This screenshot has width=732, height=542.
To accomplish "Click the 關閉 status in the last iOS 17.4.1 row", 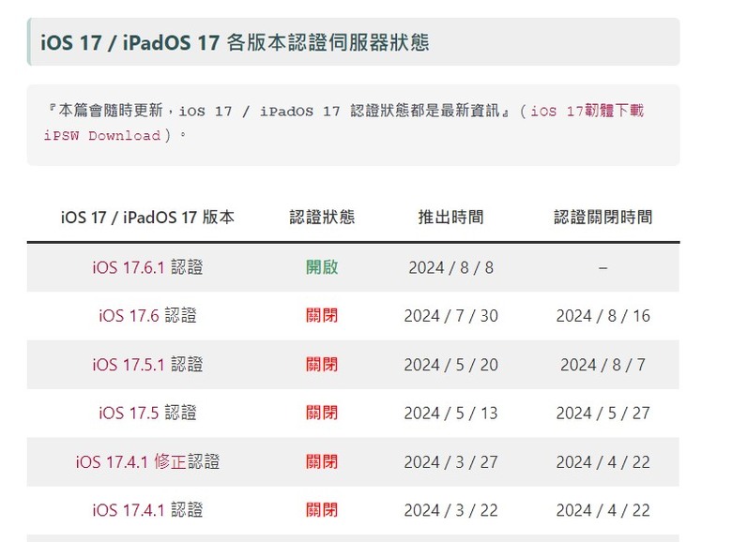I will pos(322,510).
